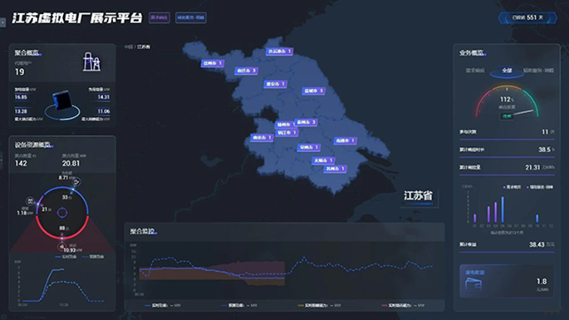Screen dimensions: 569x320
Task: Click the target icon at ring chart center
Action: [62, 213]
